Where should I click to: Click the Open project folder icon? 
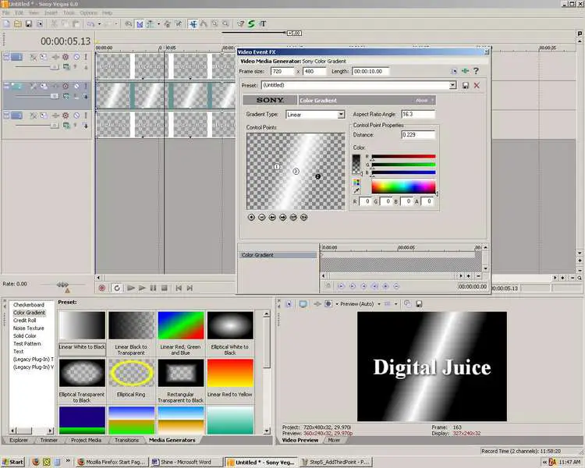click(17, 24)
